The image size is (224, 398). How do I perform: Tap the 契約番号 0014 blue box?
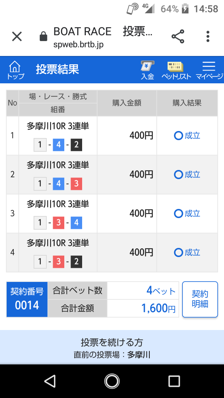[x=27, y=299]
